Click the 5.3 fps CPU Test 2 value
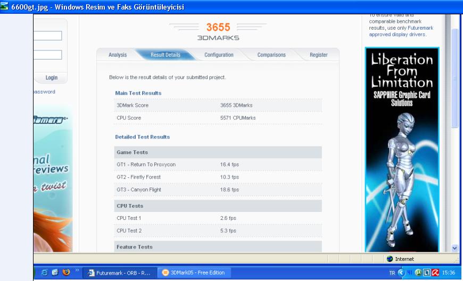 tap(228, 231)
